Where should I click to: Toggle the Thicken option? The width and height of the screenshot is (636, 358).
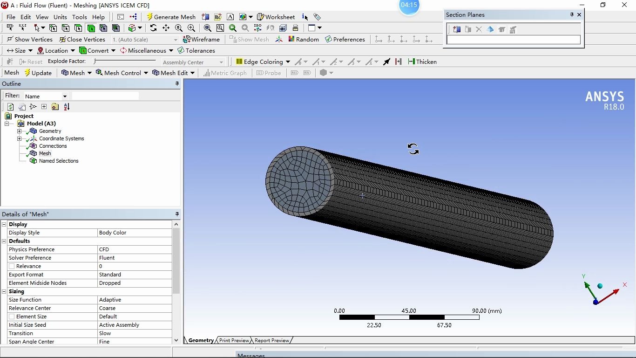click(x=423, y=62)
